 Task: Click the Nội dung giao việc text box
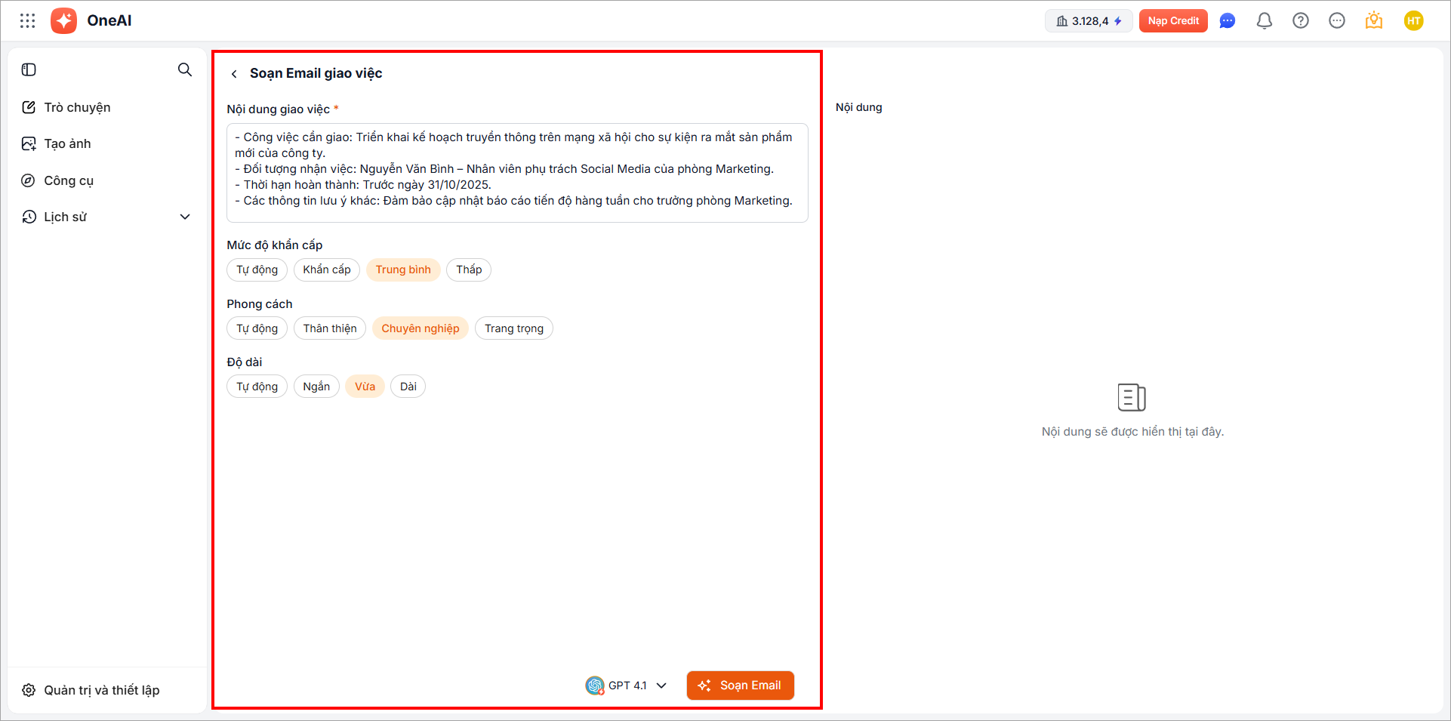pos(517,173)
